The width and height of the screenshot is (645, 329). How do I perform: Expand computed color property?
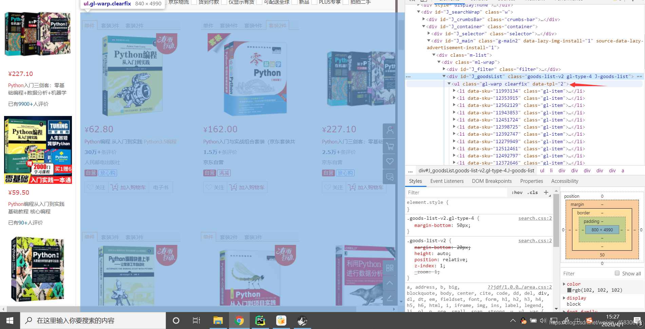[564, 284]
